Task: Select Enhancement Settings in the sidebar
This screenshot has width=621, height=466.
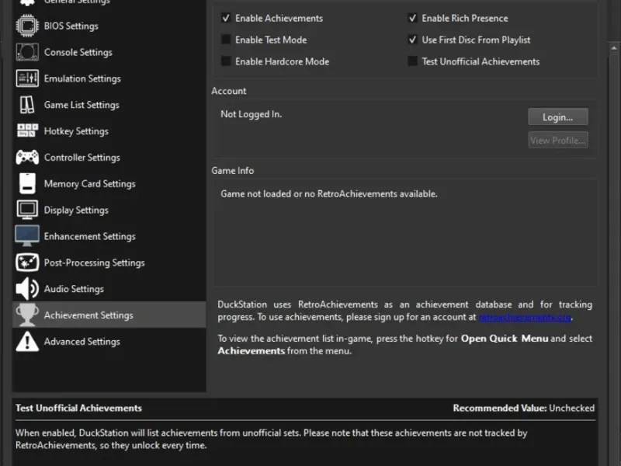Action: click(x=89, y=236)
